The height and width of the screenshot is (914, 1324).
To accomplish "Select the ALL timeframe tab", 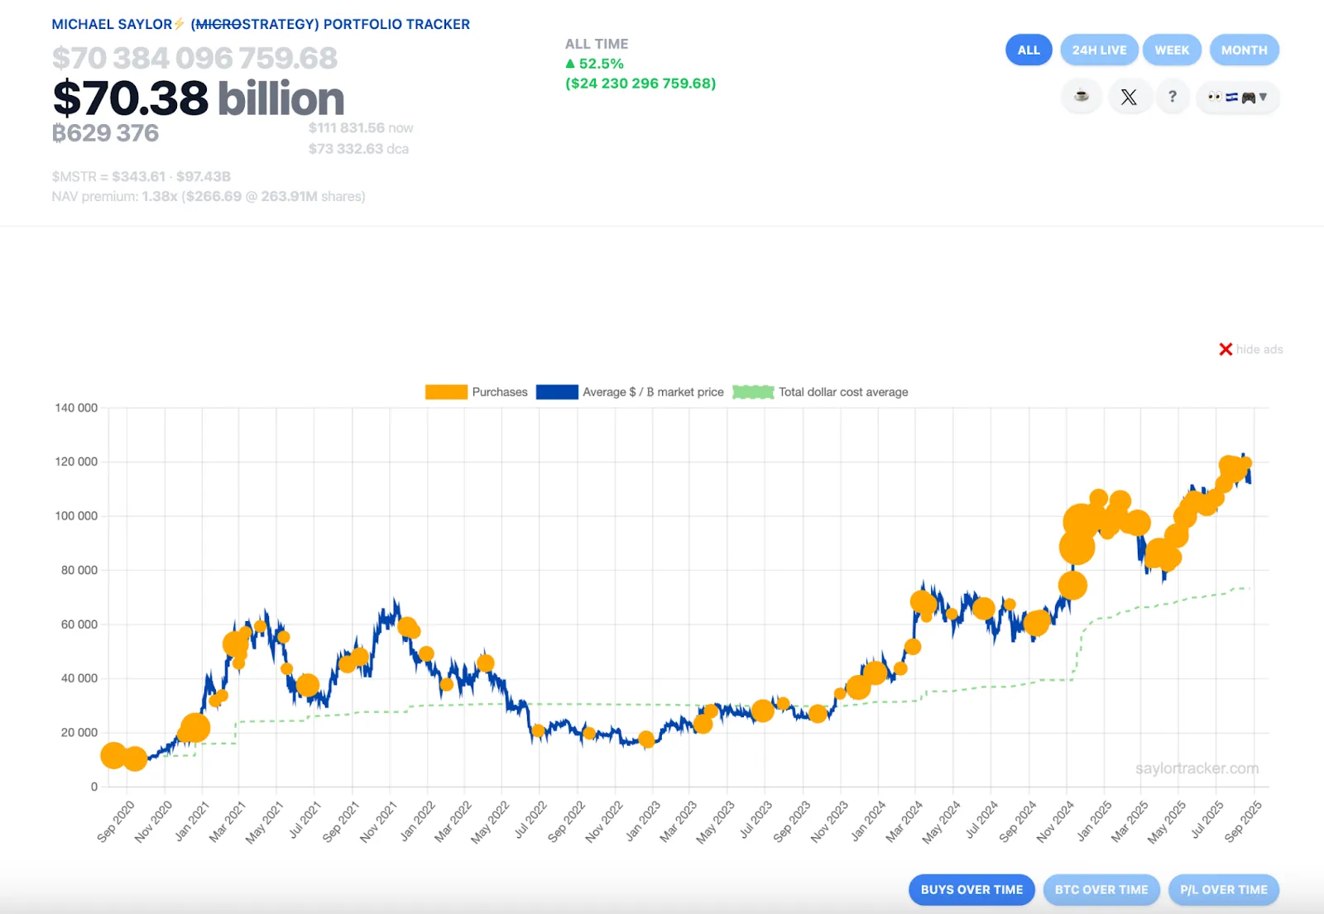I will pyautogui.click(x=1028, y=50).
